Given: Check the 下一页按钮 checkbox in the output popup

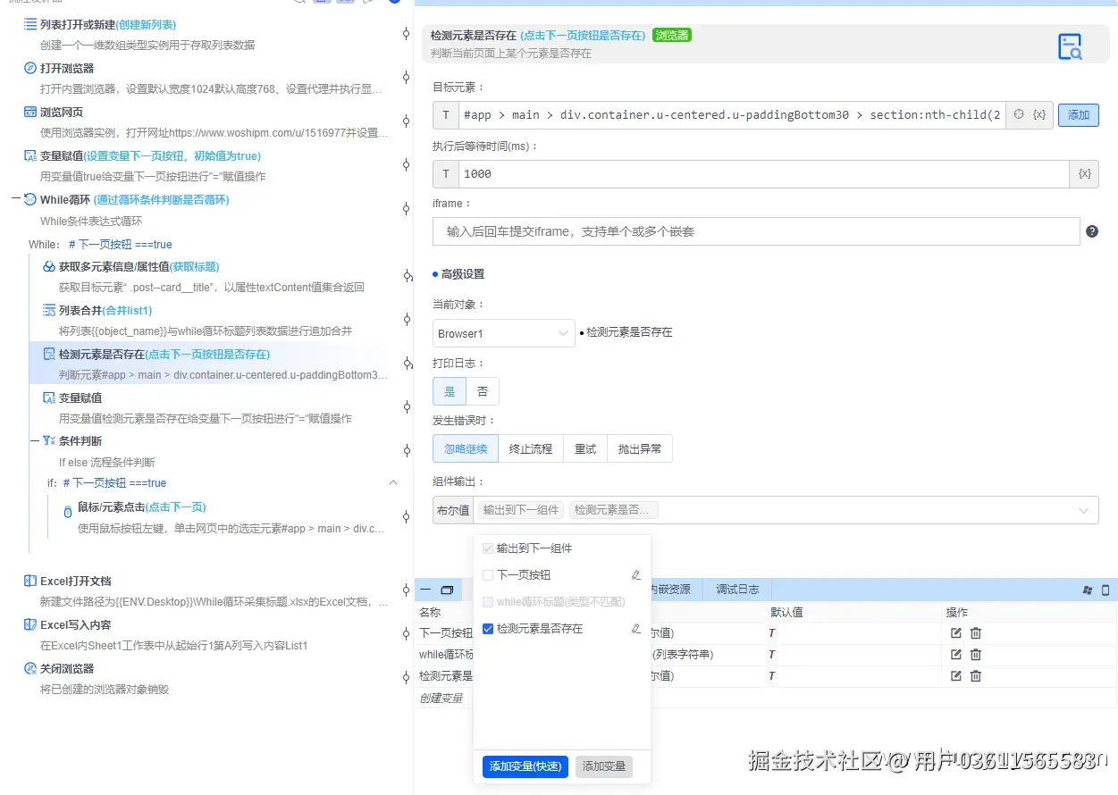Looking at the screenshot, I should pos(487,574).
